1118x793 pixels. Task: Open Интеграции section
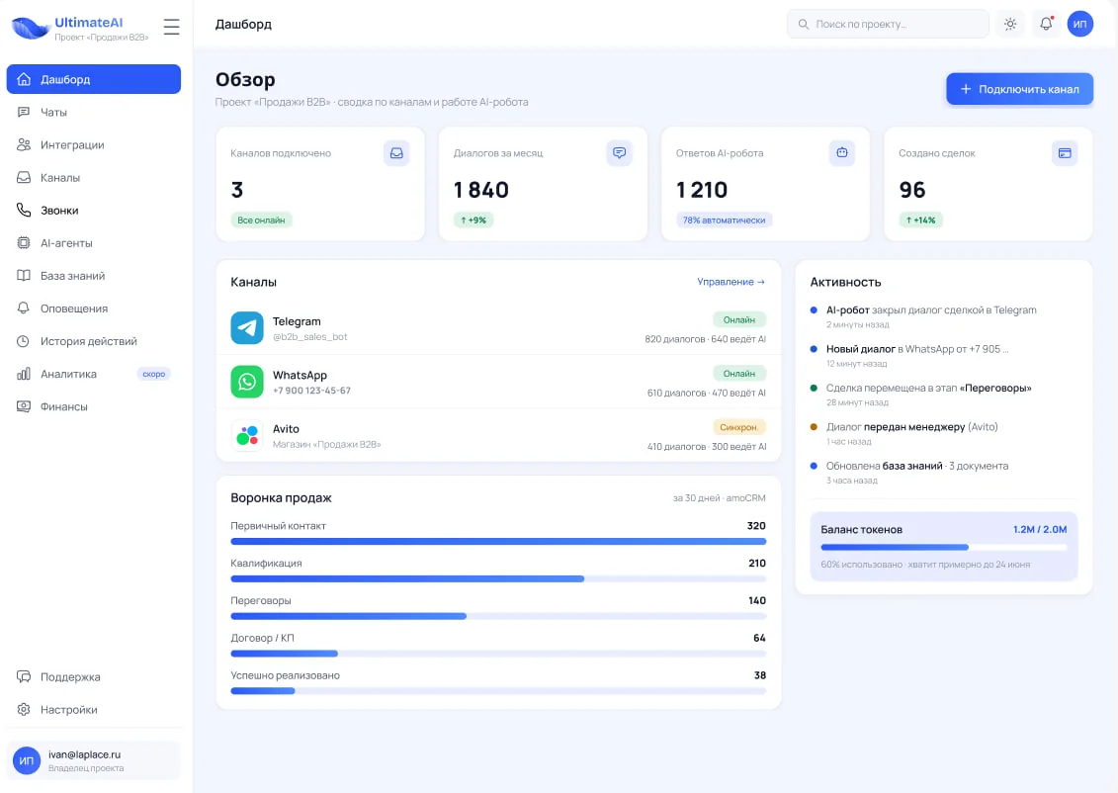point(93,144)
